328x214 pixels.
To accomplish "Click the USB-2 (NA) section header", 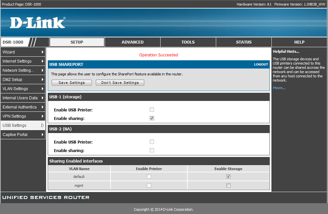I will pyautogui.click(x=159, y=129).
